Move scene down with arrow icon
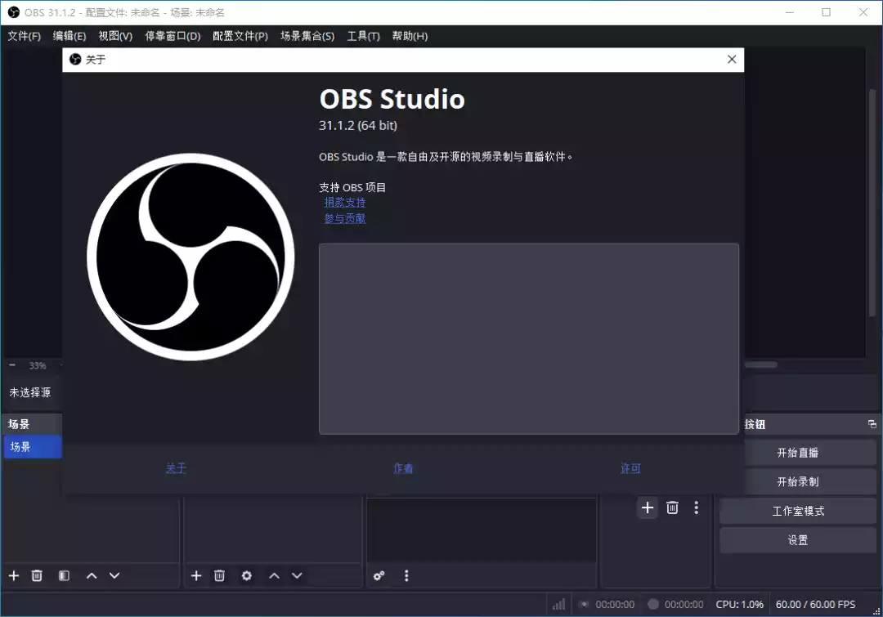 [114, 575]
